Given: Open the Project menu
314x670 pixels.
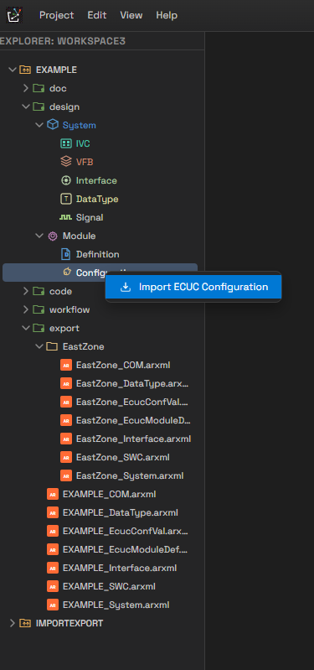Looking at the screenshot, I should pos(56,15).
